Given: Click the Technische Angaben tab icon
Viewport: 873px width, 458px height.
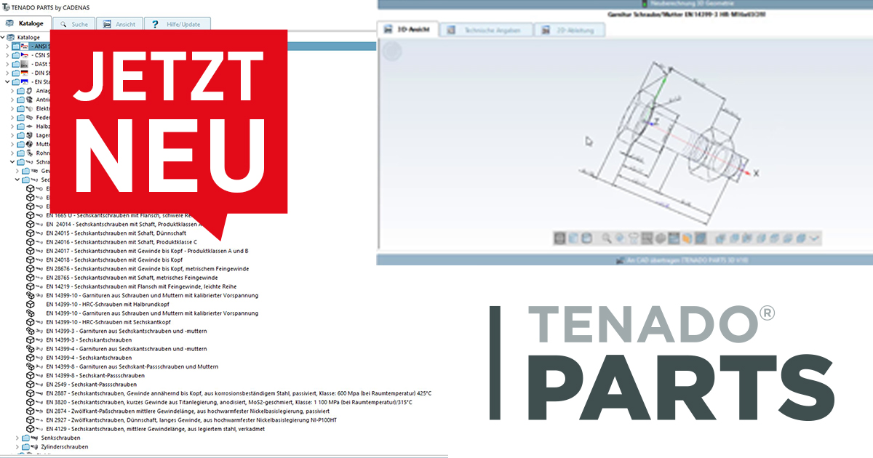Looking at the screenshot, I should 452,30.
